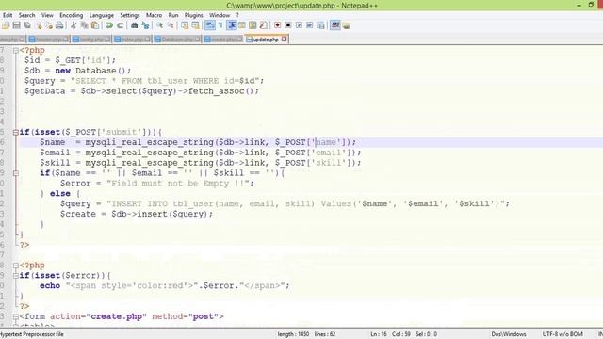Save the file with the Save icon
This screenshot has width=603, height=339.
pyautogui.click(x=16, y=25)
